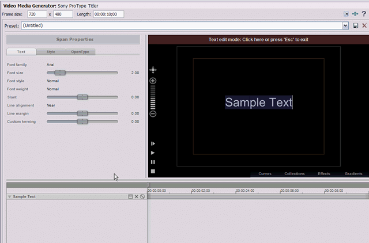Open the Font family Arial selector
369x243 pixels.
(x=50, y=64)
